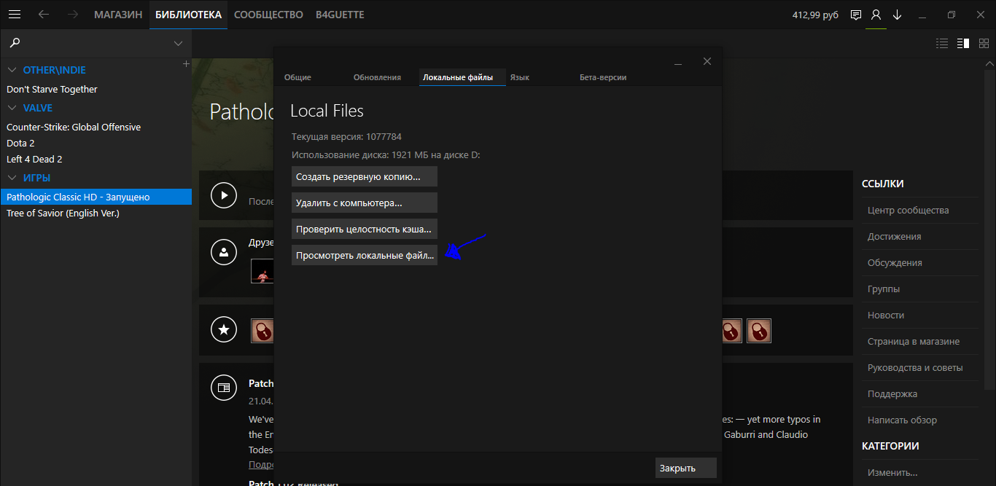Open the downloads arrow icon in the header
This screenshot has width=996, height=486.
point(897,15)
